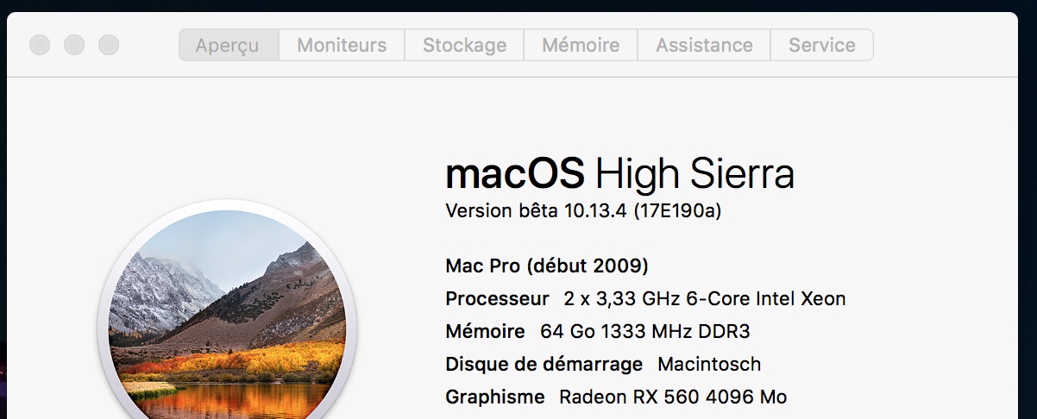Click the version bêta 10.13.4 text
Viewport: 1037px width, 419px height.
536,211
